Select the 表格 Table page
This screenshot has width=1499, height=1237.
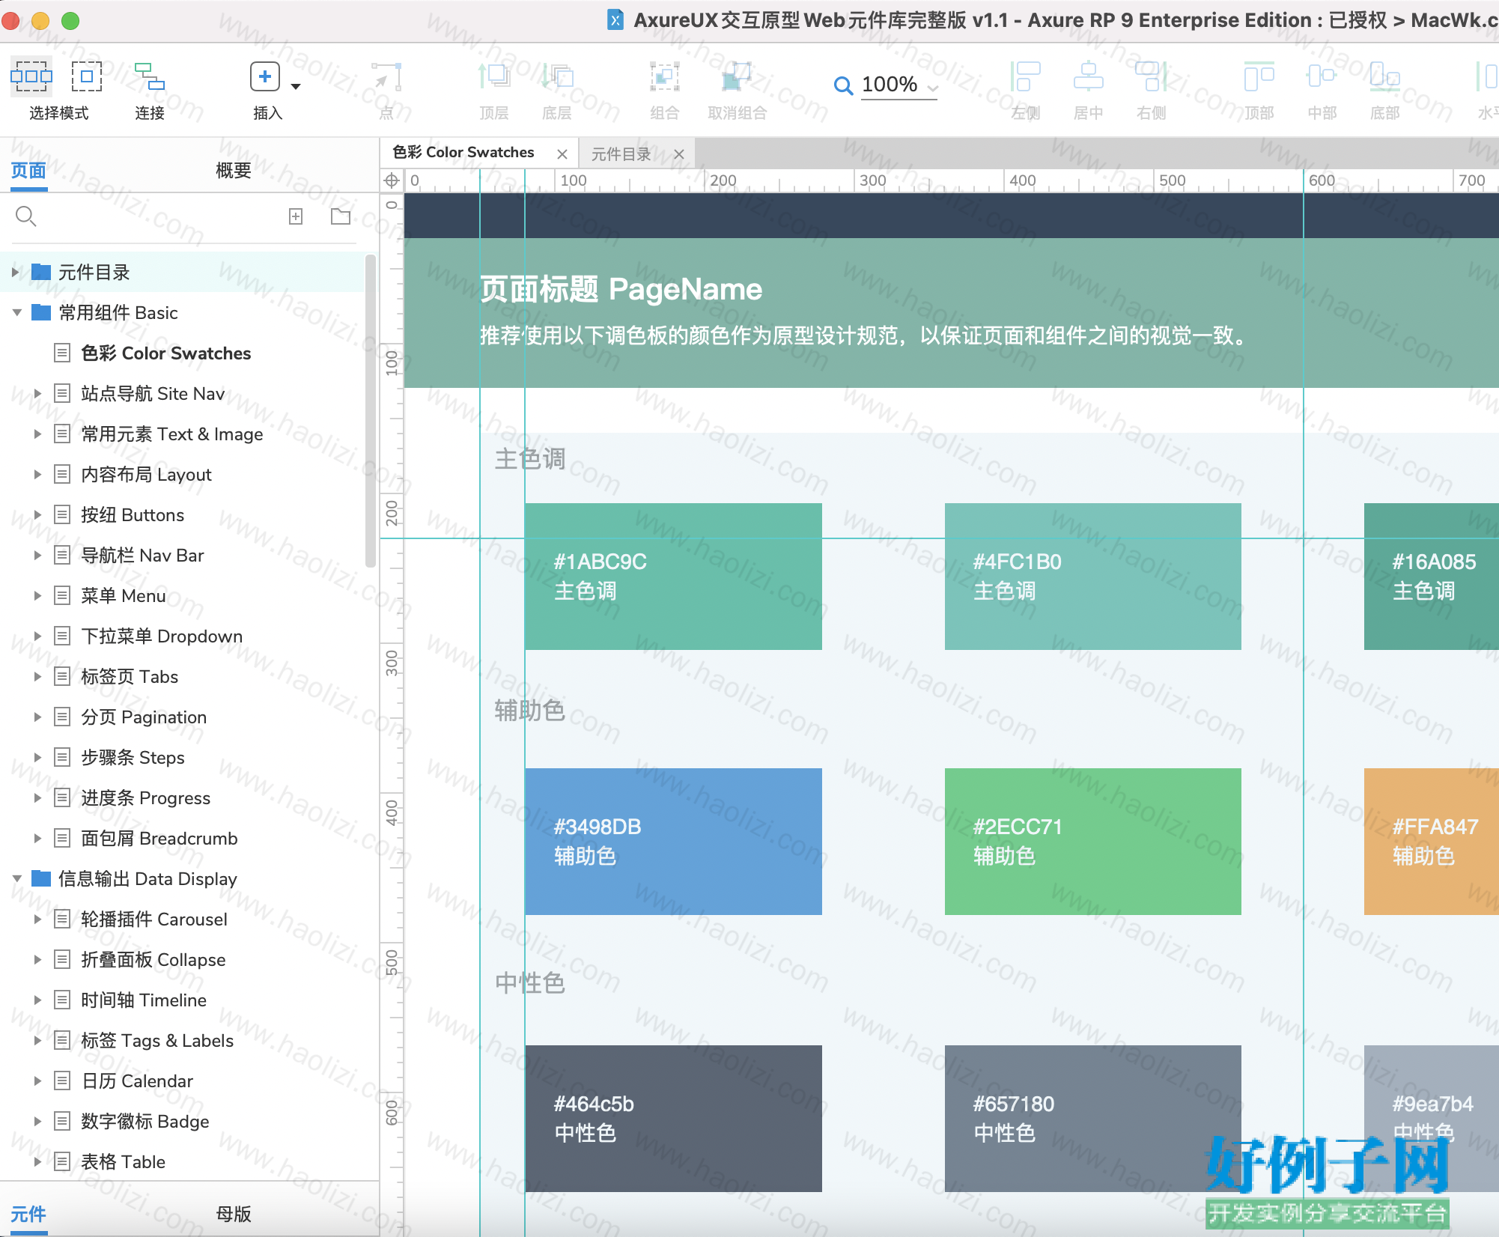[x=124, y=1162]
